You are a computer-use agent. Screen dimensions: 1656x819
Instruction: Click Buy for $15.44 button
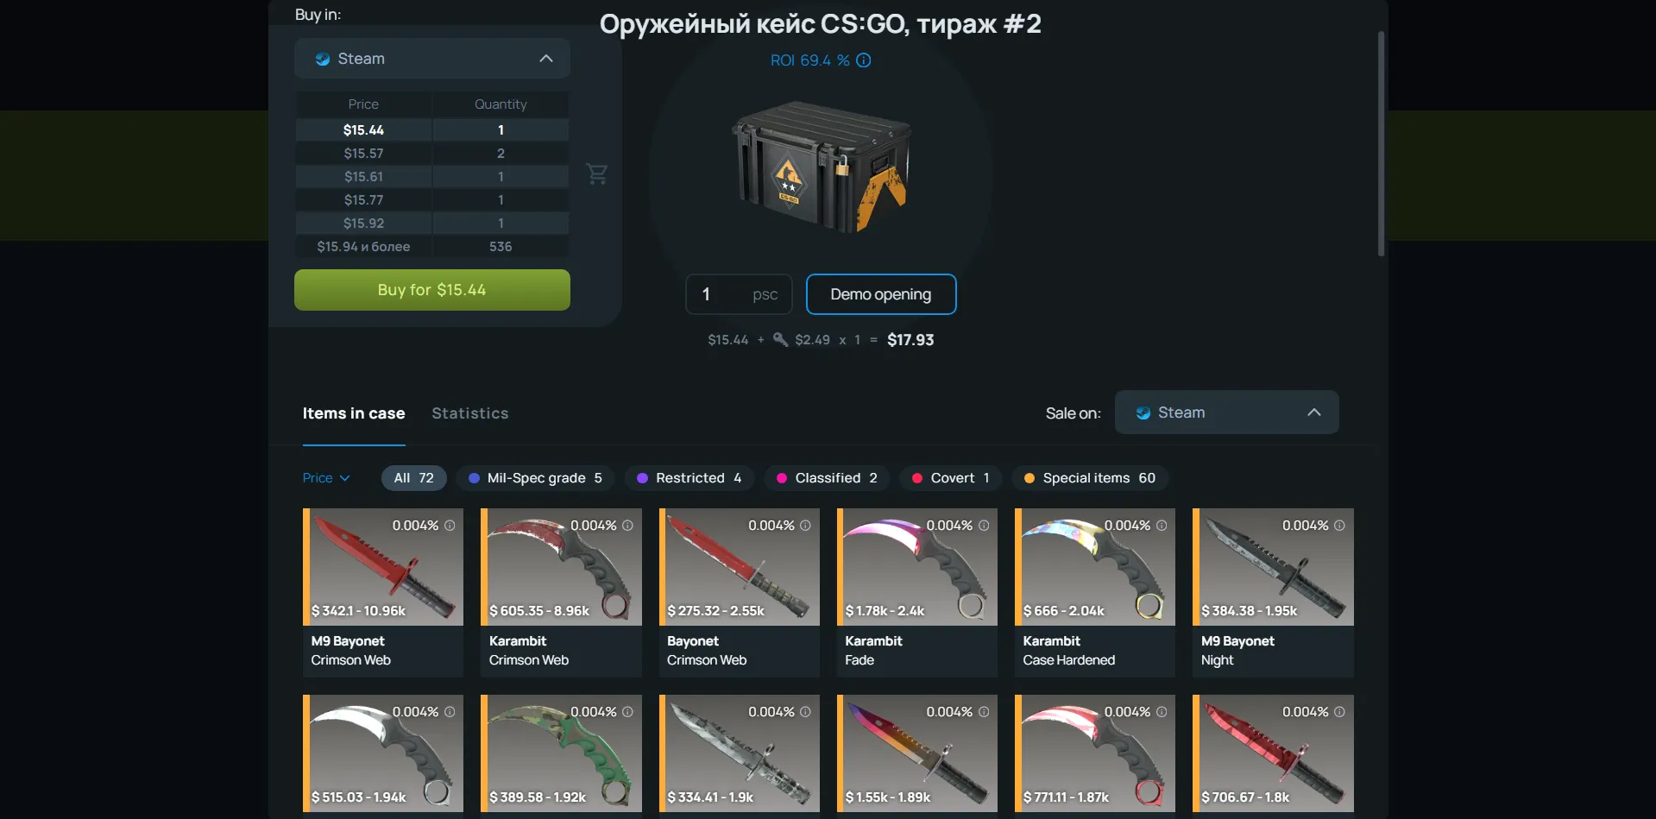click(x=432, y=290)
